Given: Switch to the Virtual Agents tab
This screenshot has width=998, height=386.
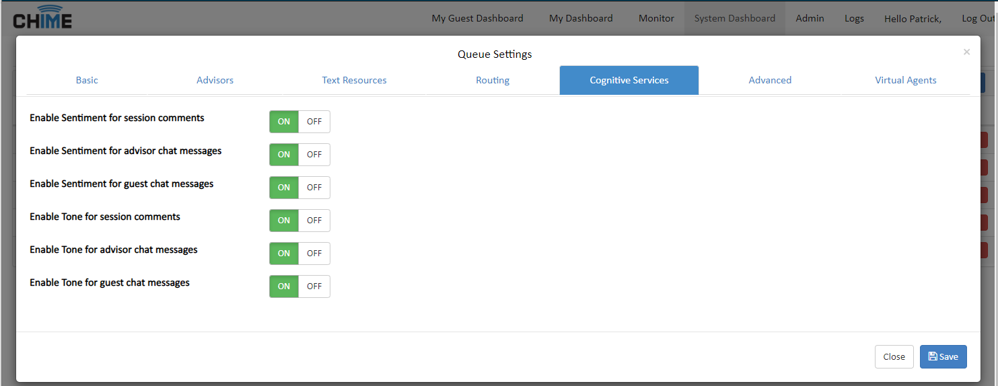Looking at the screenshot, I should click(905, 80).
